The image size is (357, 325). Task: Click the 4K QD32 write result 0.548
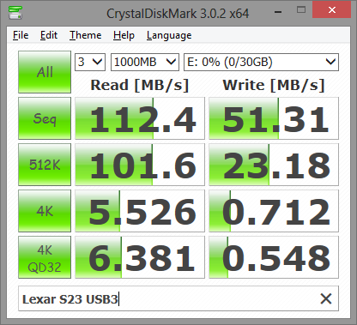point(274,257)
